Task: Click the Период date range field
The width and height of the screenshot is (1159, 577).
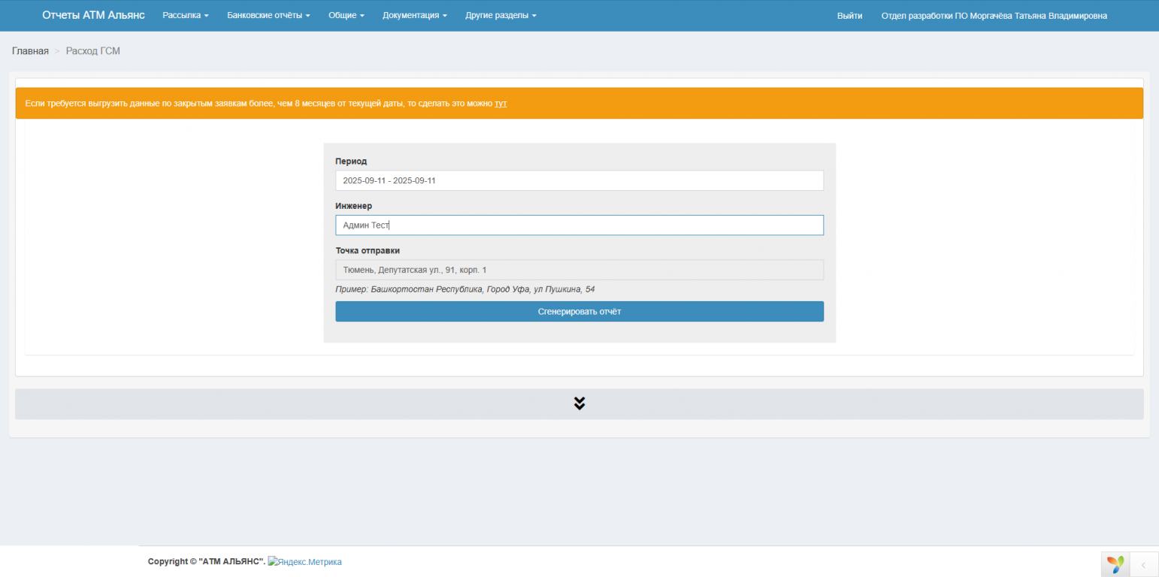Action: click(579, 180)
